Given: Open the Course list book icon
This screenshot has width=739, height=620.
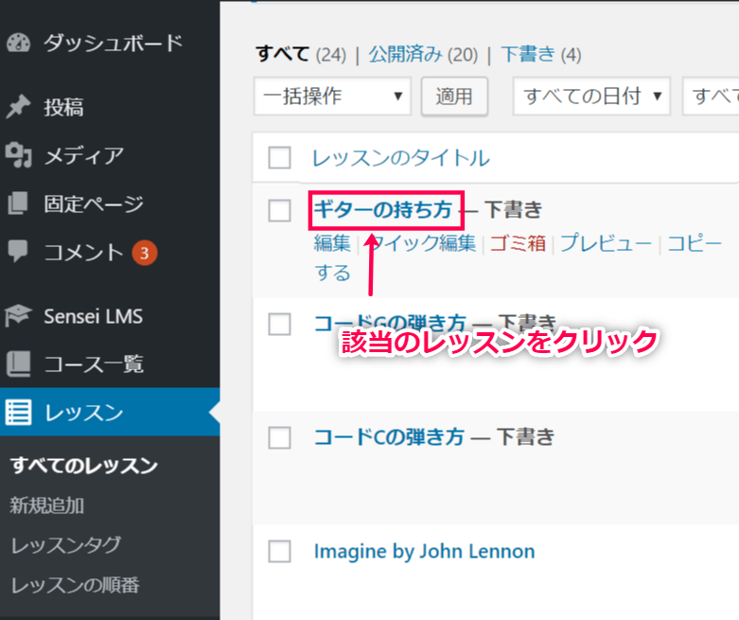Looking at the screenshot, I should click(x=18, y=364).
